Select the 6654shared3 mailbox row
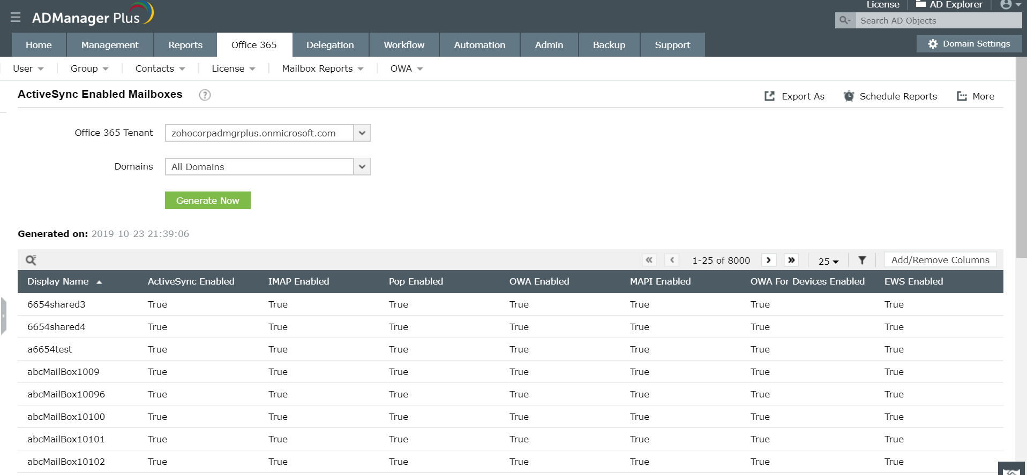This screenshot has height=475, width=1027. [x=511, y=304]
